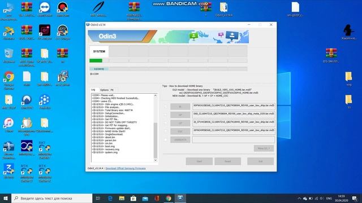Image resolution: width=362 pixels, height=203 pixels.
Task: Switch to the Options tab
Action: [x=104, y=90]
